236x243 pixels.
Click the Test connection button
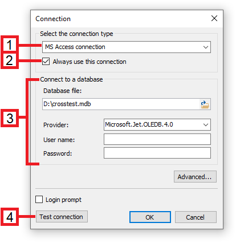[x=62, y=216]
